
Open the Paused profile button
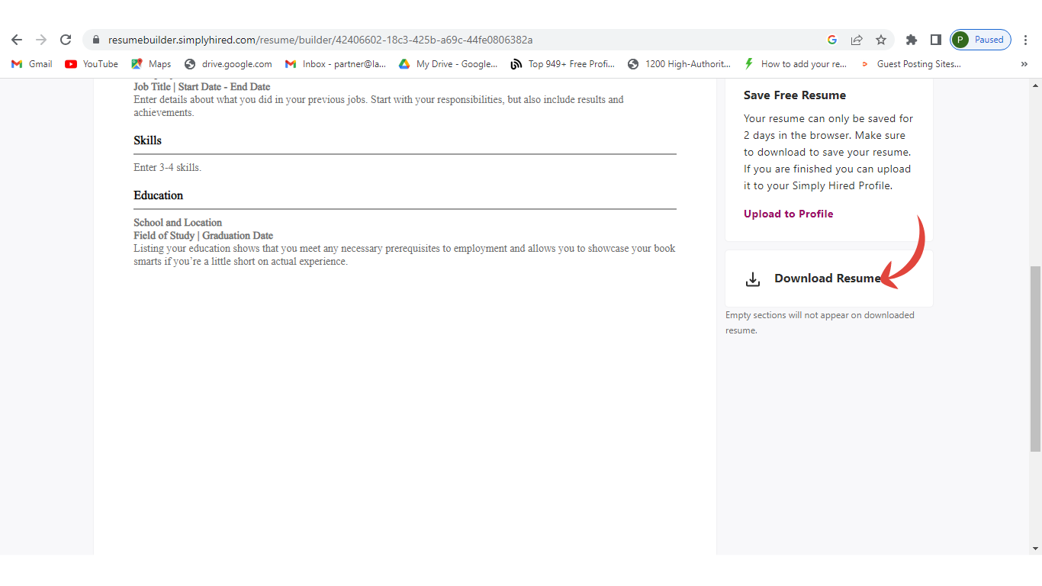980,40
